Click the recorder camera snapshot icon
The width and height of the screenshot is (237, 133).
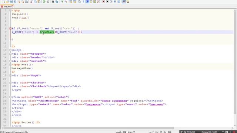click(x=227, y=132)
